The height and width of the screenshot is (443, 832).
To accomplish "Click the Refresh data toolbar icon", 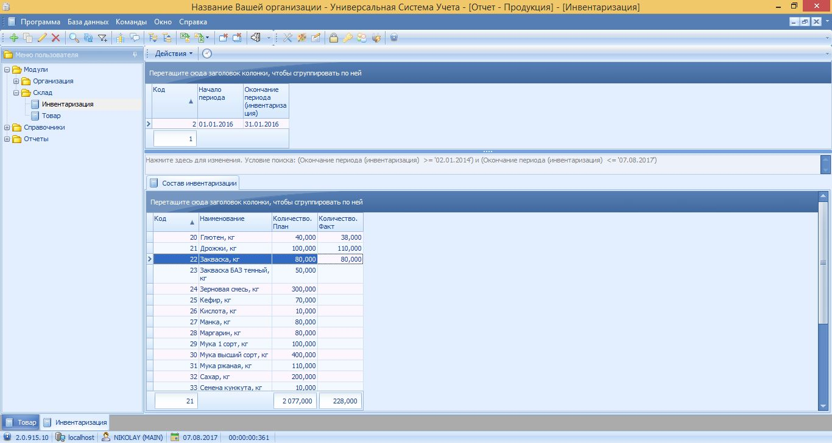I will [x=88, y=38].
